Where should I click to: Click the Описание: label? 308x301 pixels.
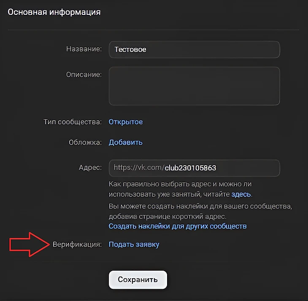84,75
